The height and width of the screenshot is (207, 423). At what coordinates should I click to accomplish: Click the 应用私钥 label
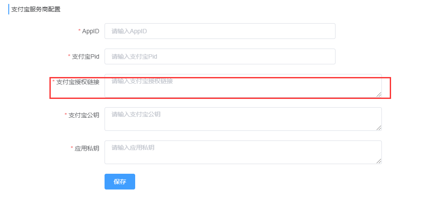(x=87, y=148)
